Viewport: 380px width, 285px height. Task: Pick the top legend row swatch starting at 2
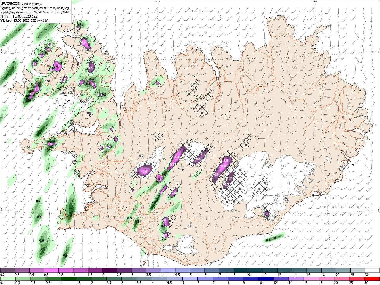109,270
